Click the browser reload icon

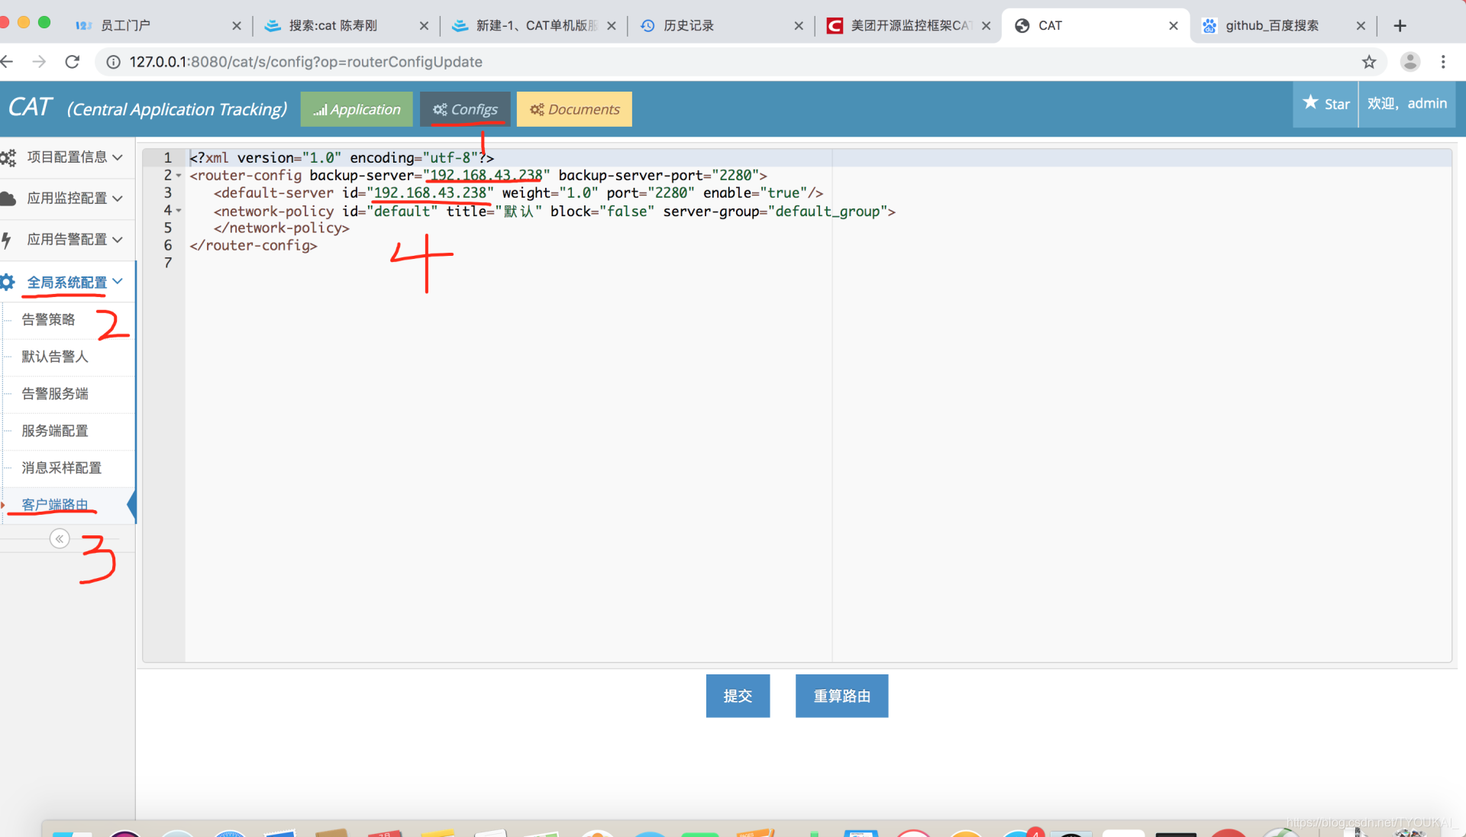(x=73, y=62)
